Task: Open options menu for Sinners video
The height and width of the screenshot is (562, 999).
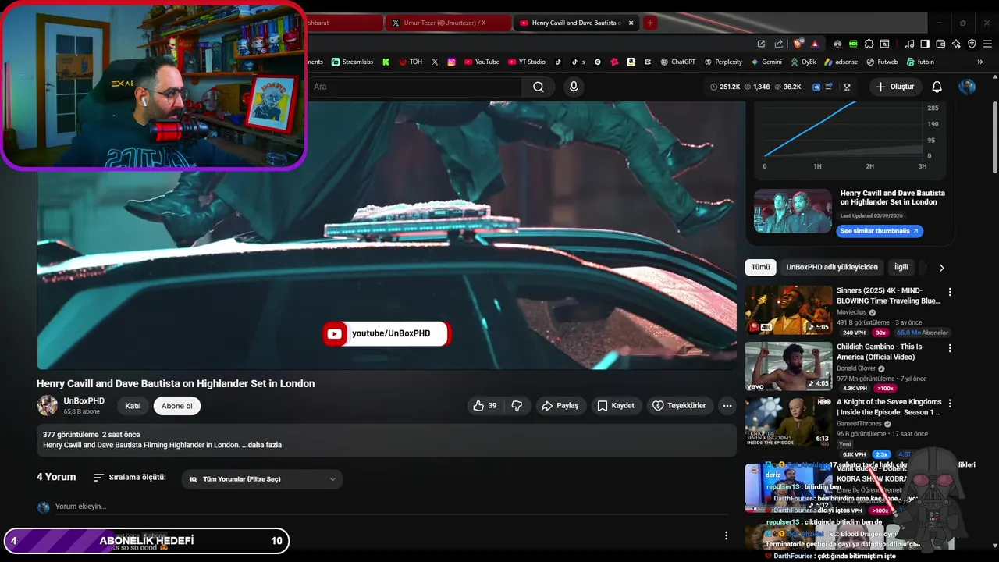Action: point(950,292)
